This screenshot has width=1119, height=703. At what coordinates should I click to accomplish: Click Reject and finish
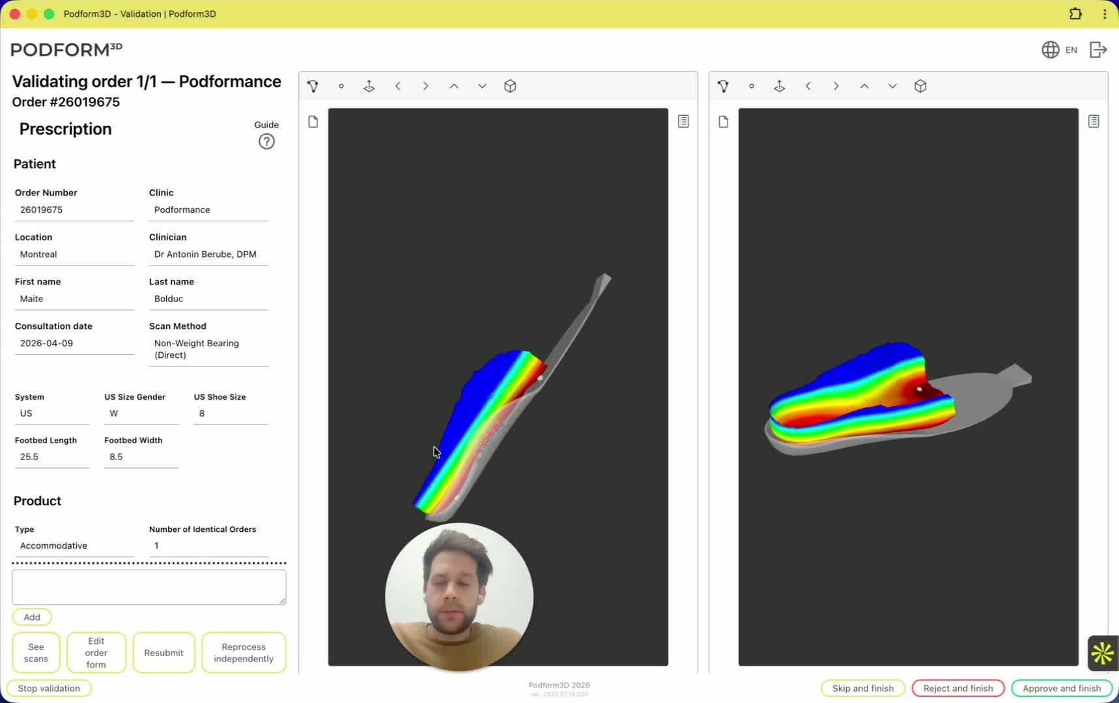coord(958,688)
